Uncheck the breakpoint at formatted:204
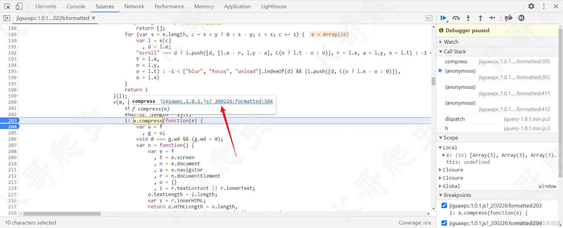Image resolution: width=563 pixels, height=228 pixels. pyautogui.click(x=444, y=223)
